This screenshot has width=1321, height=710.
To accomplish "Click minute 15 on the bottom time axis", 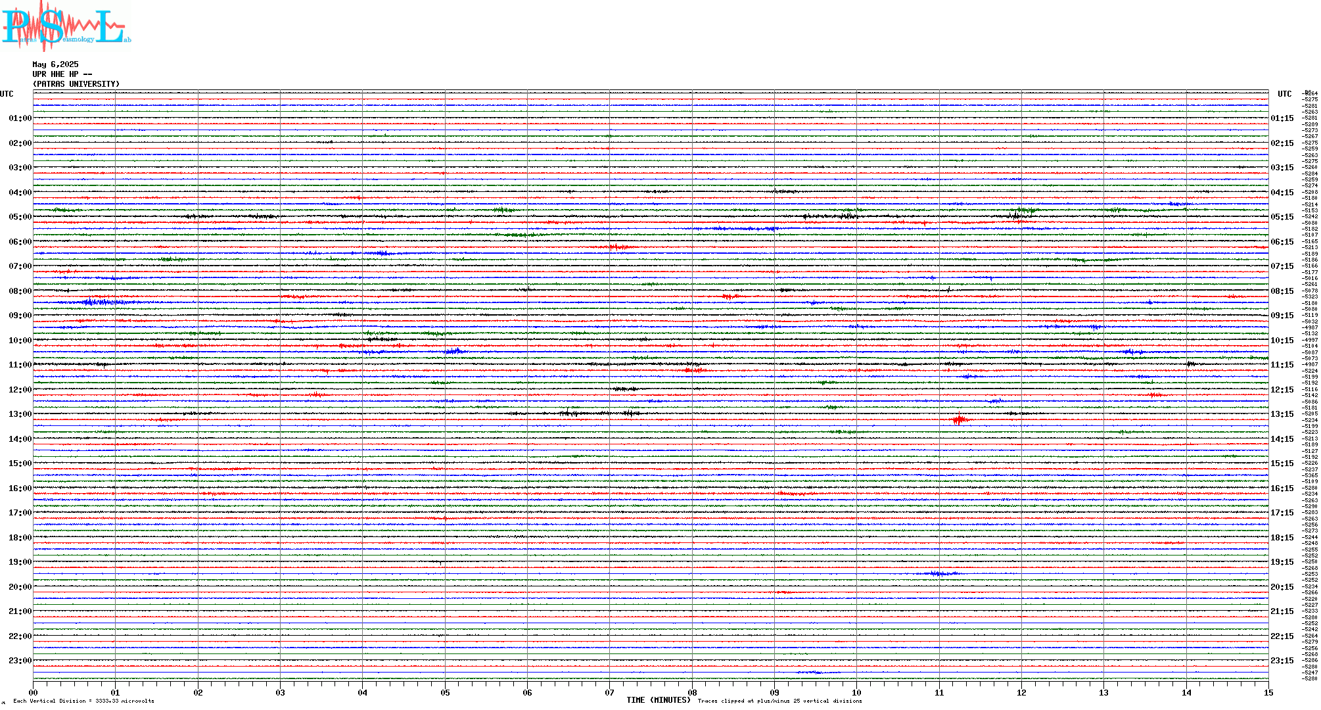I will click(x=1268, y=692).
